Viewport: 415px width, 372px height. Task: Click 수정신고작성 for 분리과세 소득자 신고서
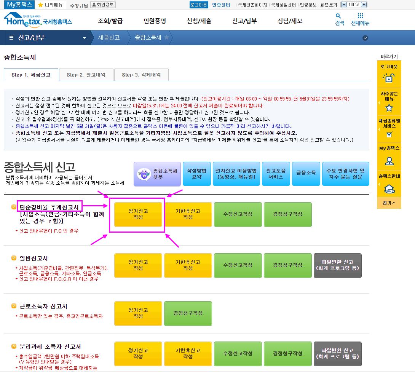238,354
